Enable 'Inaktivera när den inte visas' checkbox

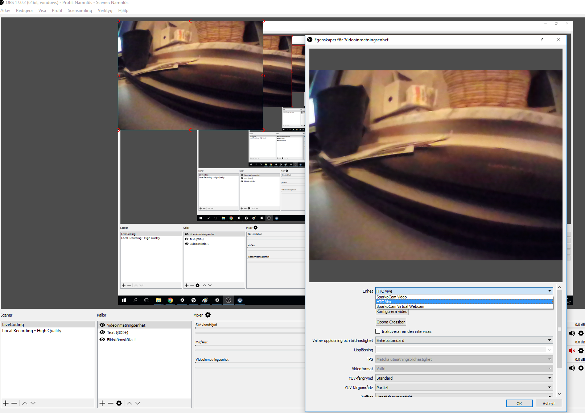pyautogui.click(x=378, y=331)
